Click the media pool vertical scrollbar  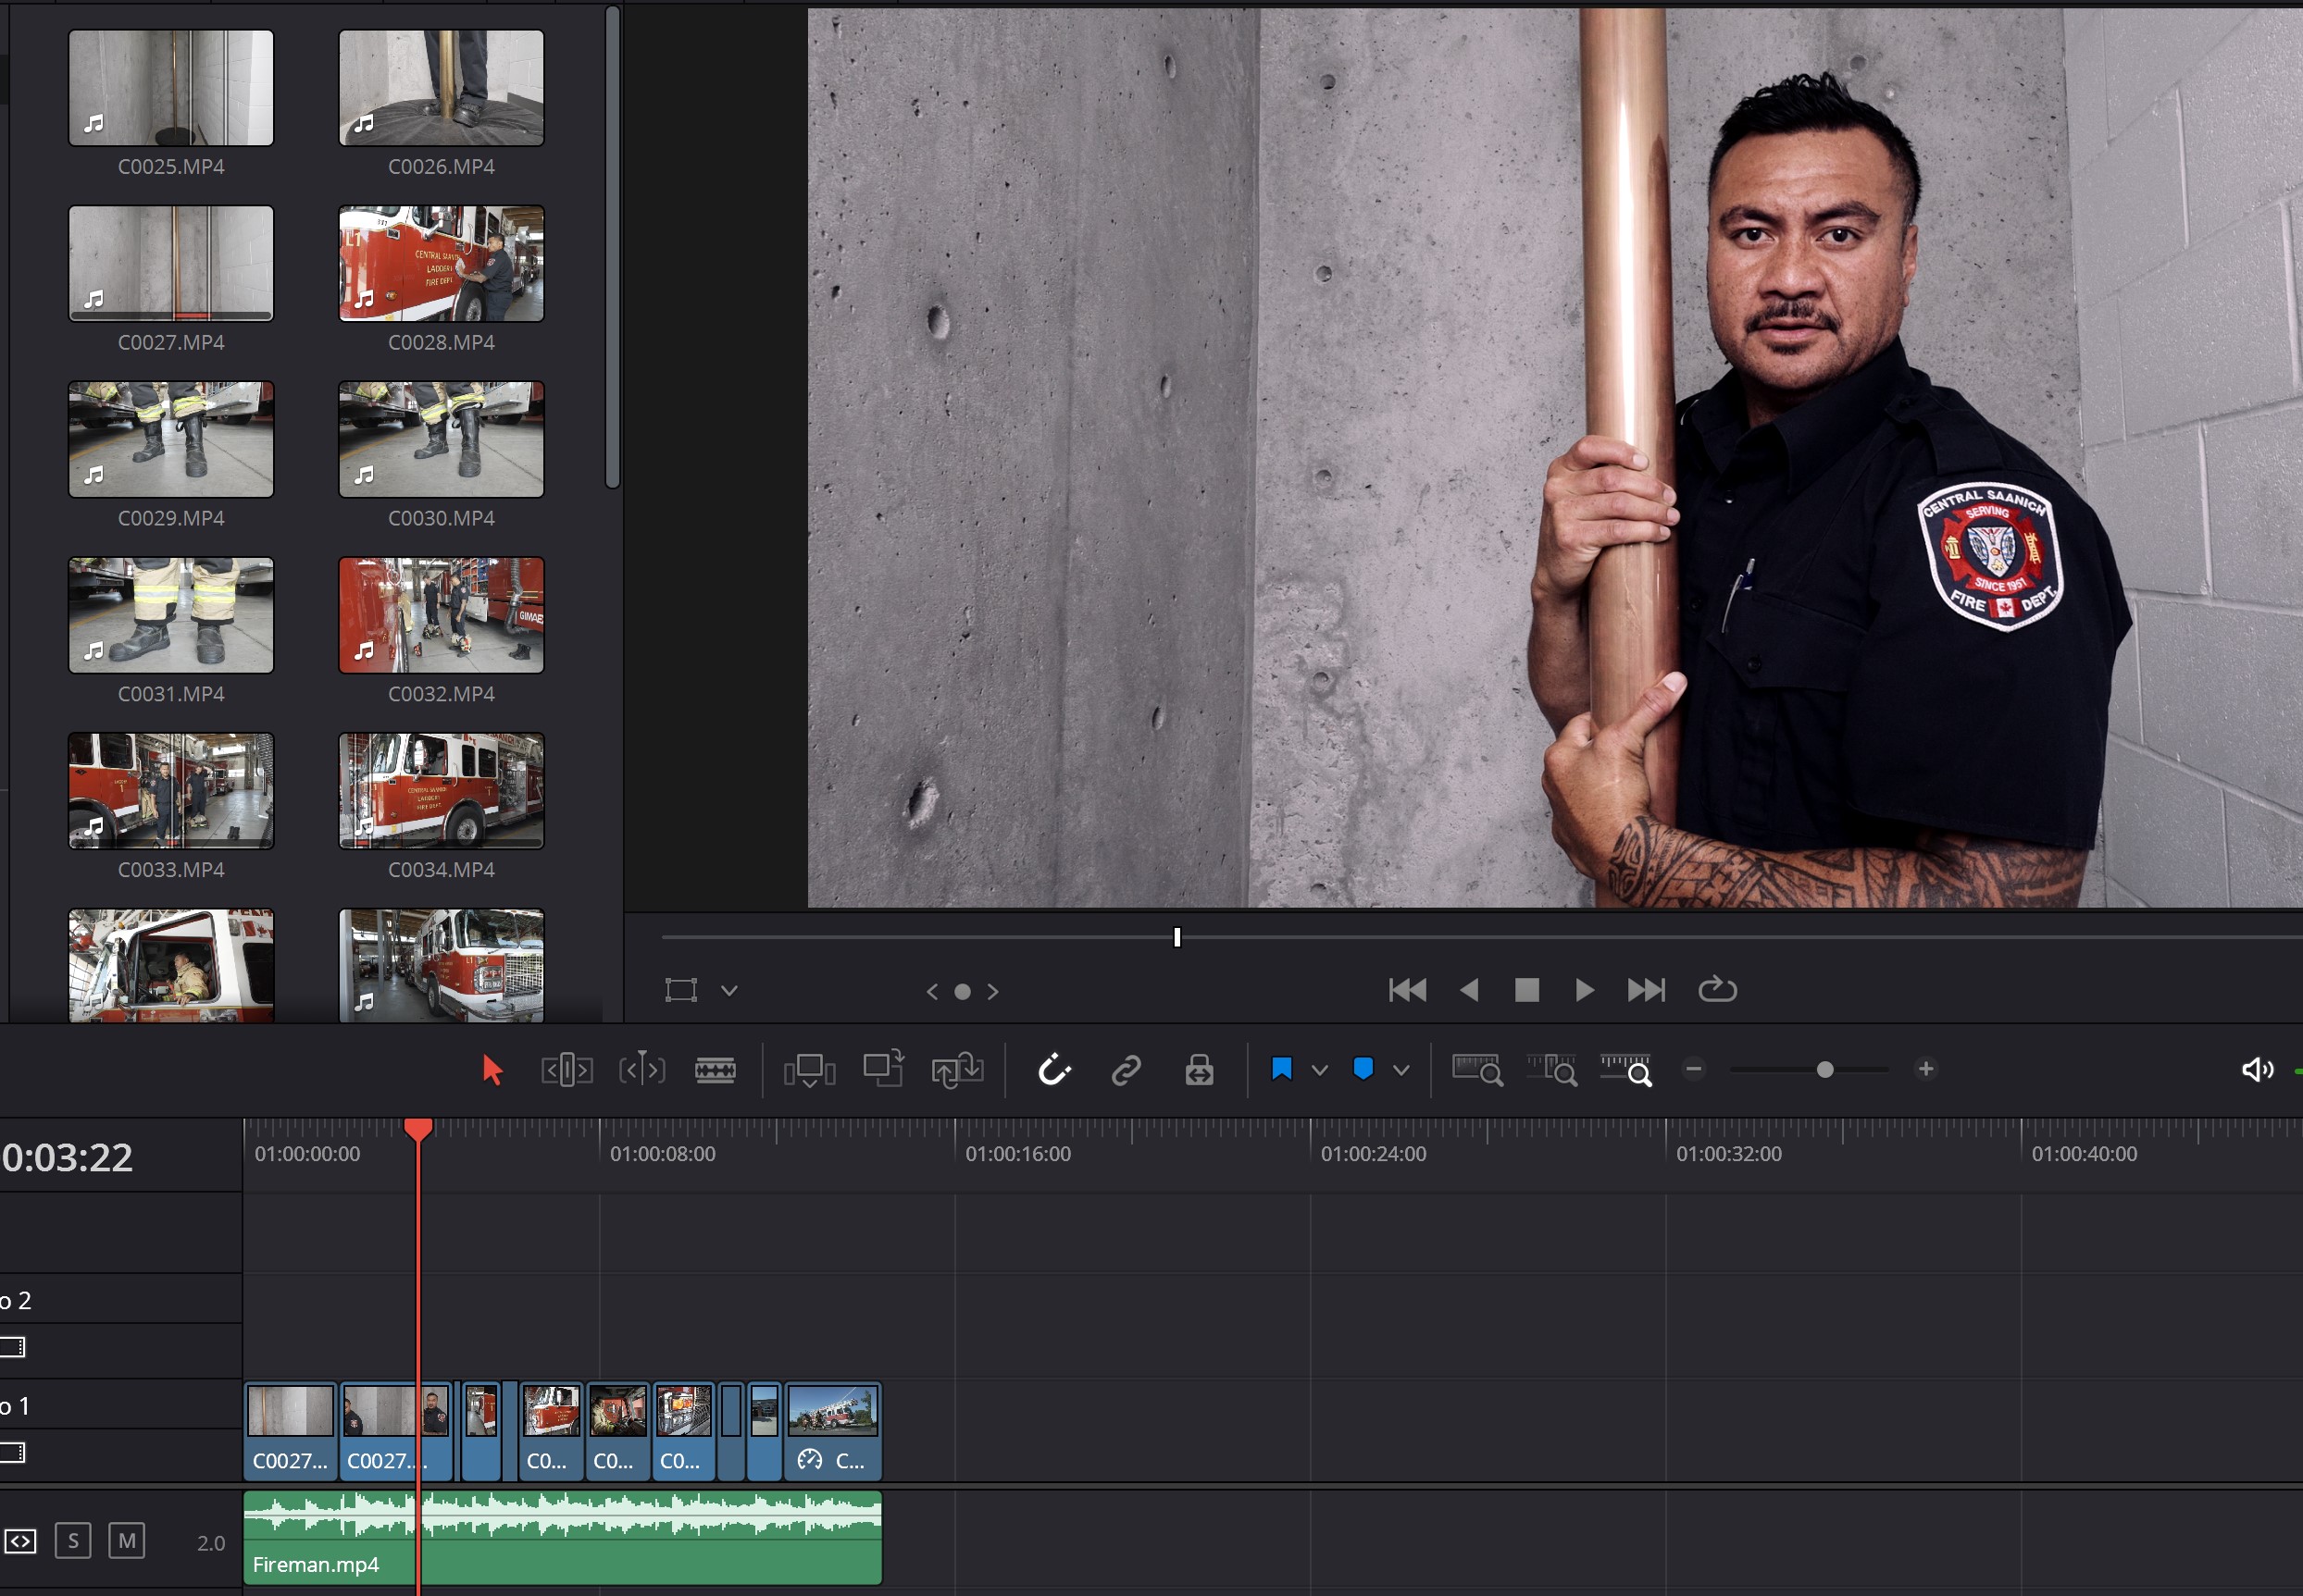point(612,248)
